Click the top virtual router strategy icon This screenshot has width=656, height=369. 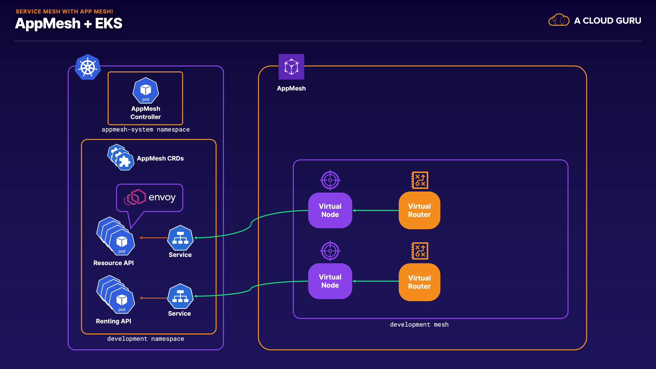420,180
